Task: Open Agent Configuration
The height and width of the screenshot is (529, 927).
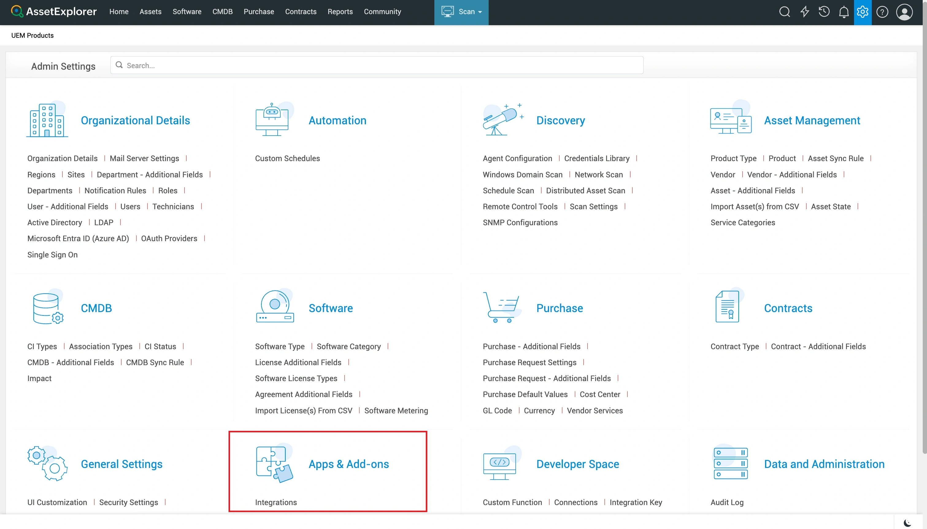Action: (517, 158)
